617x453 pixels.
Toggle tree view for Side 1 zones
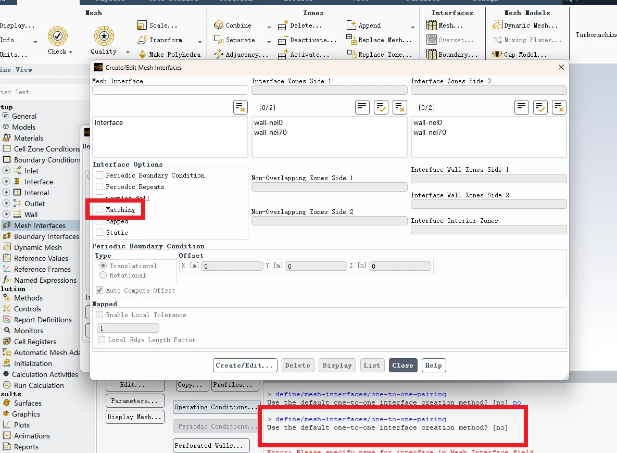362,107
